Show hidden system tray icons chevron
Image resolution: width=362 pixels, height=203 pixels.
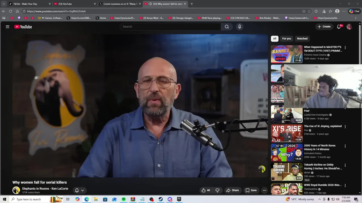pos(319,199)
